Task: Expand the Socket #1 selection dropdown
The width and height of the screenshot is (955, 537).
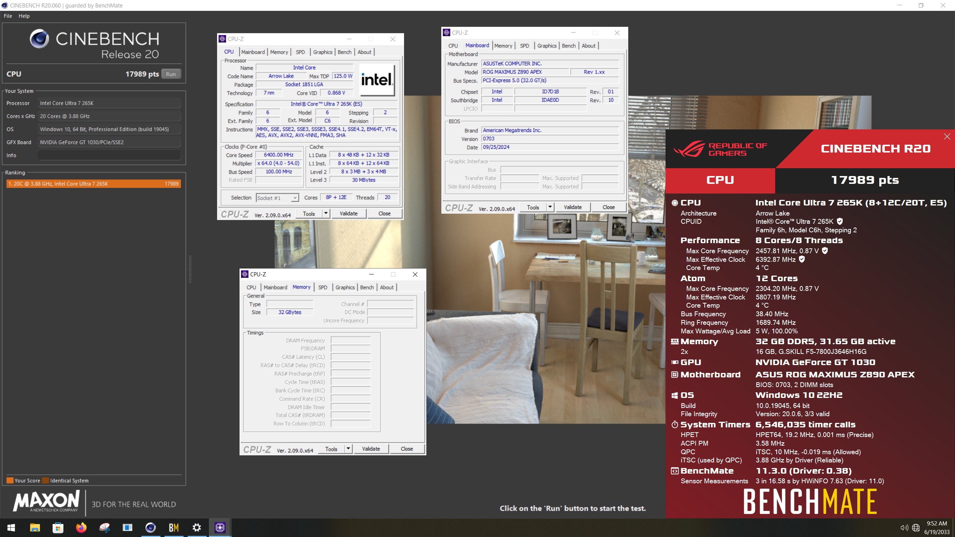Action: pos(295,198)
